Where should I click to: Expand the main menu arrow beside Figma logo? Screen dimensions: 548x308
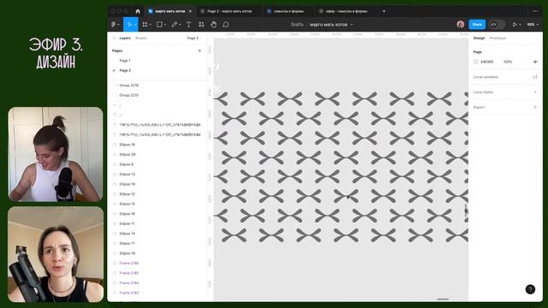coord(118,25)
